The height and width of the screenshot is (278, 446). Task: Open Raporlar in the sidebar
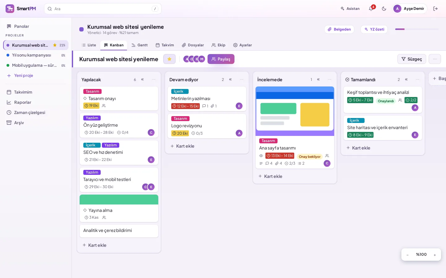pos(36,102)
